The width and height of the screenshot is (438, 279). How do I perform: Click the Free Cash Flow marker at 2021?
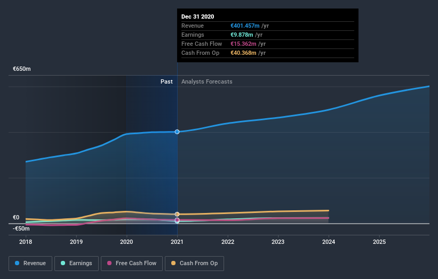[177, 220]
